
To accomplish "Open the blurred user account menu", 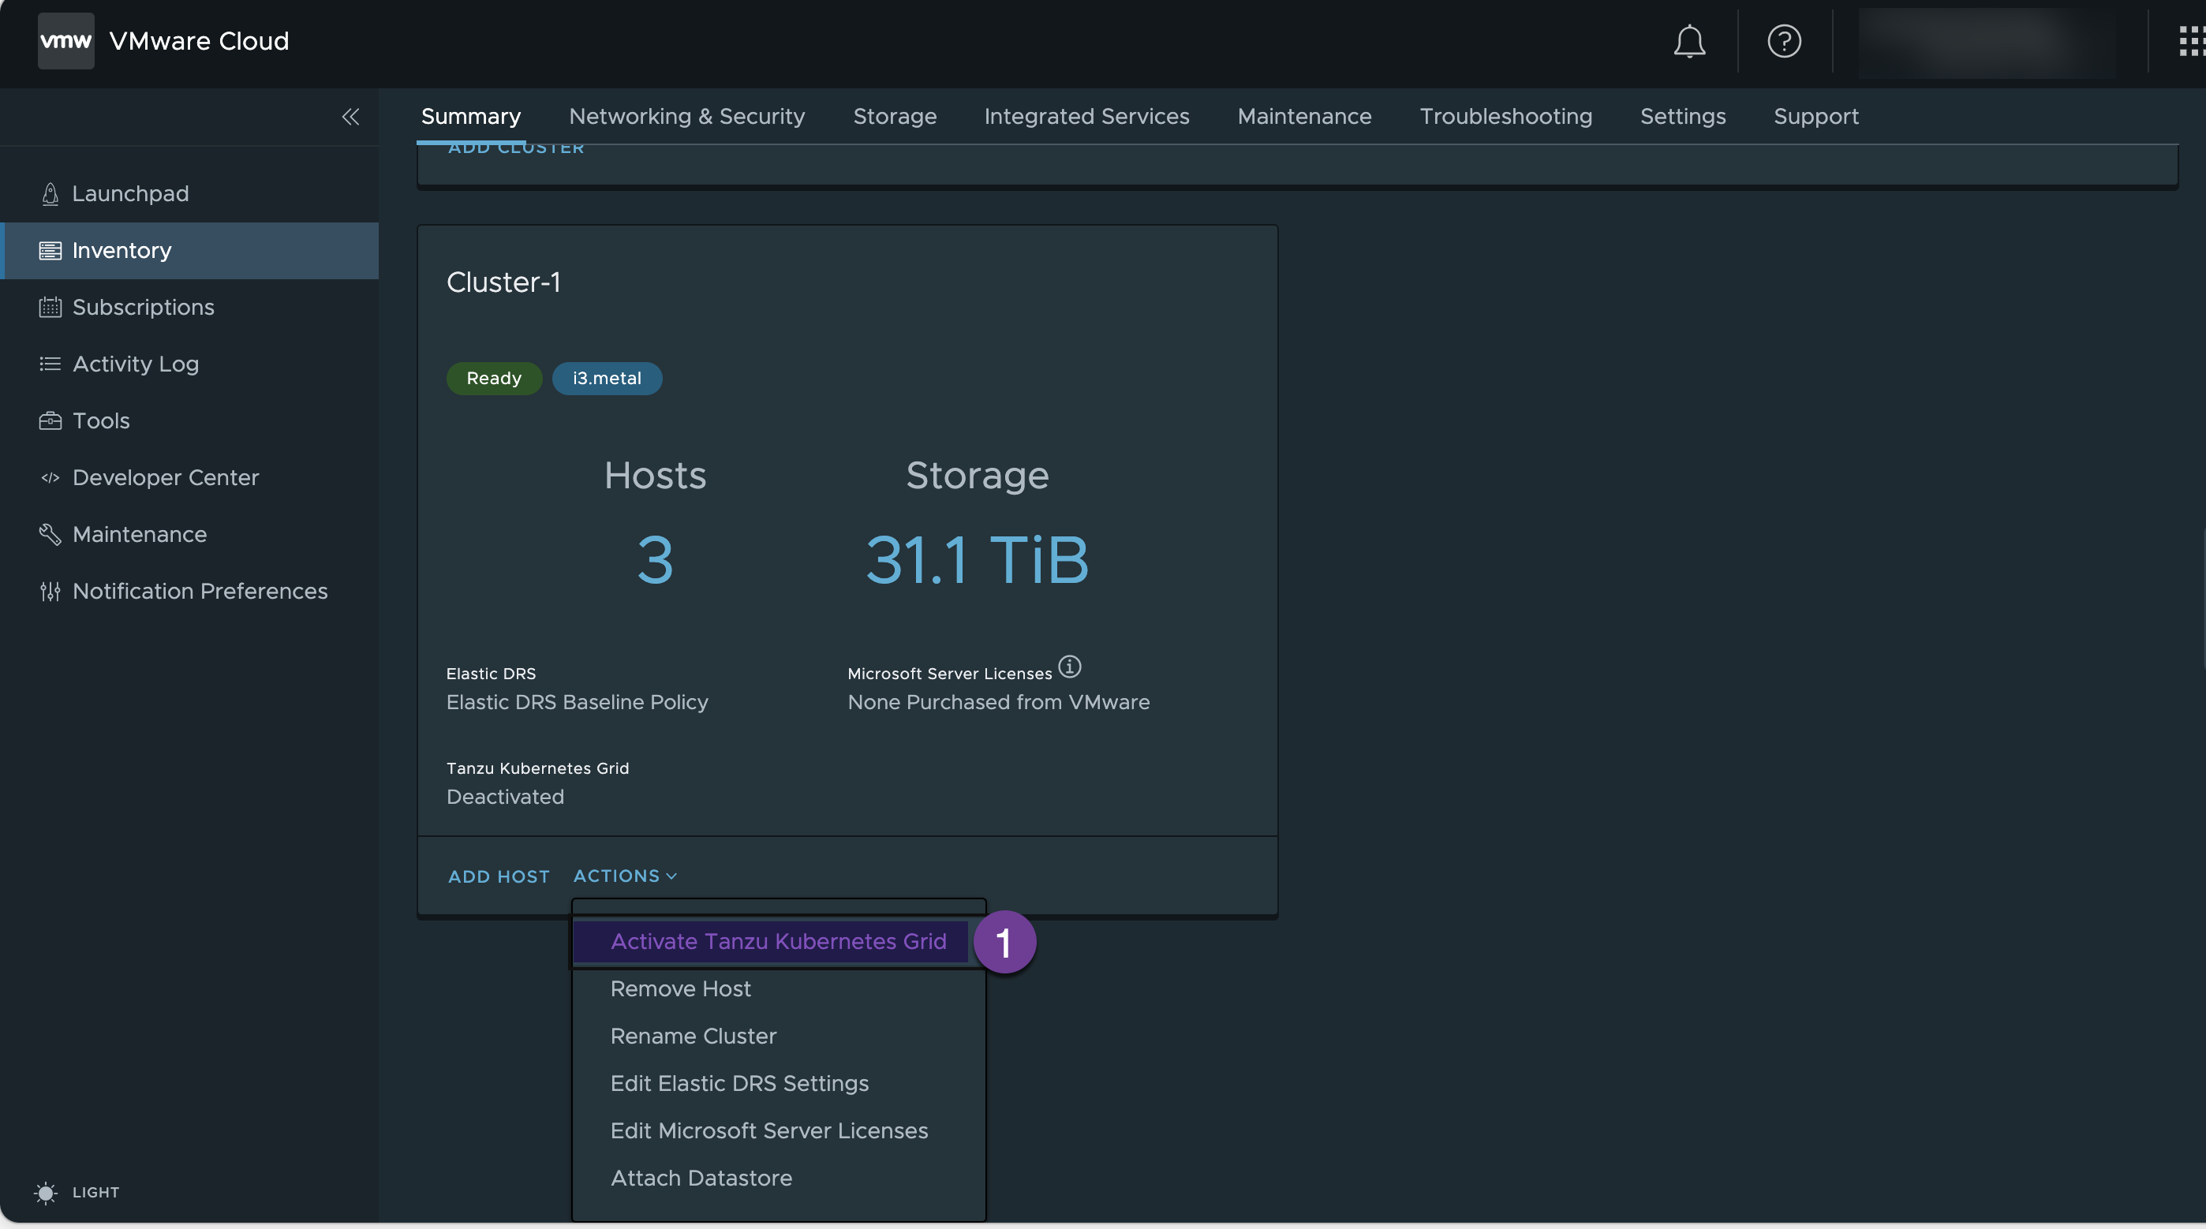I will point(1987,41).
